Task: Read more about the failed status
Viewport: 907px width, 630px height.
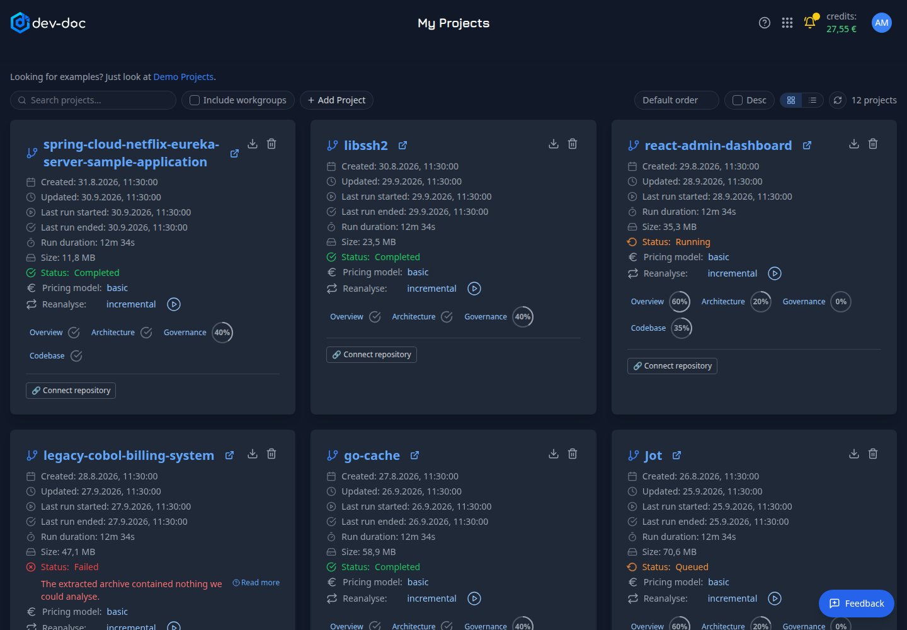Action: 256,583
